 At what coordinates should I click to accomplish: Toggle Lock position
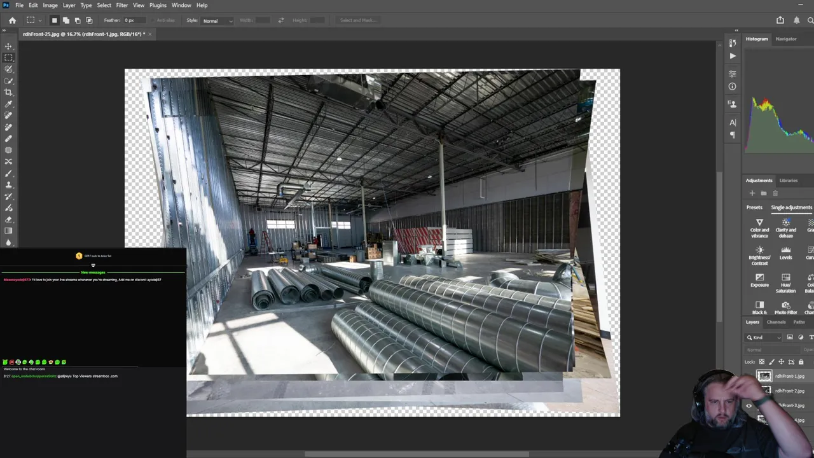[781, 362]
